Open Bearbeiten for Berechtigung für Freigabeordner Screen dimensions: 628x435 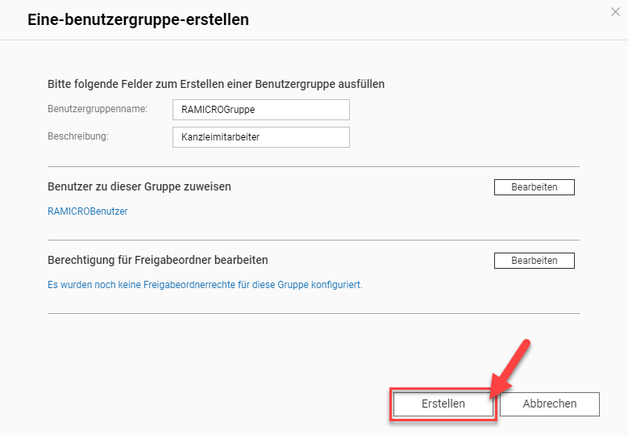click(534, 261)
